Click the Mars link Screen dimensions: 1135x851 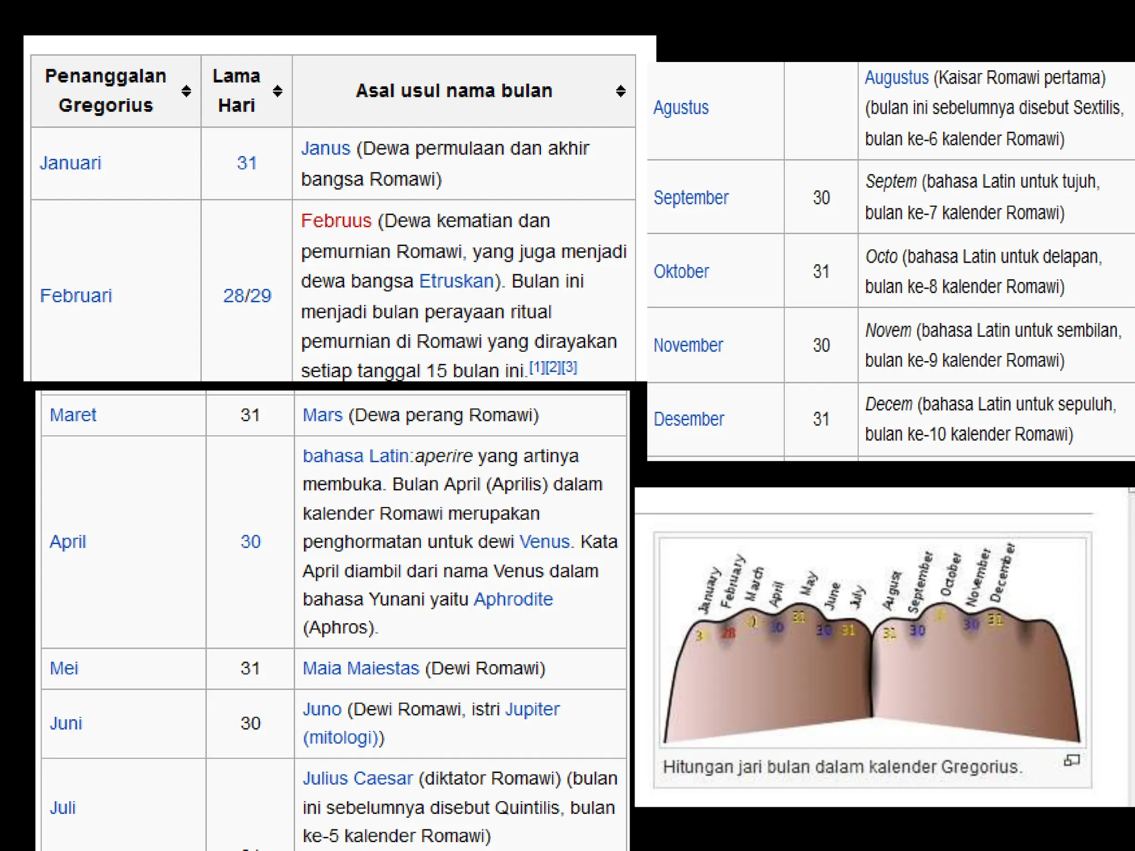click(x=323, y=415)
